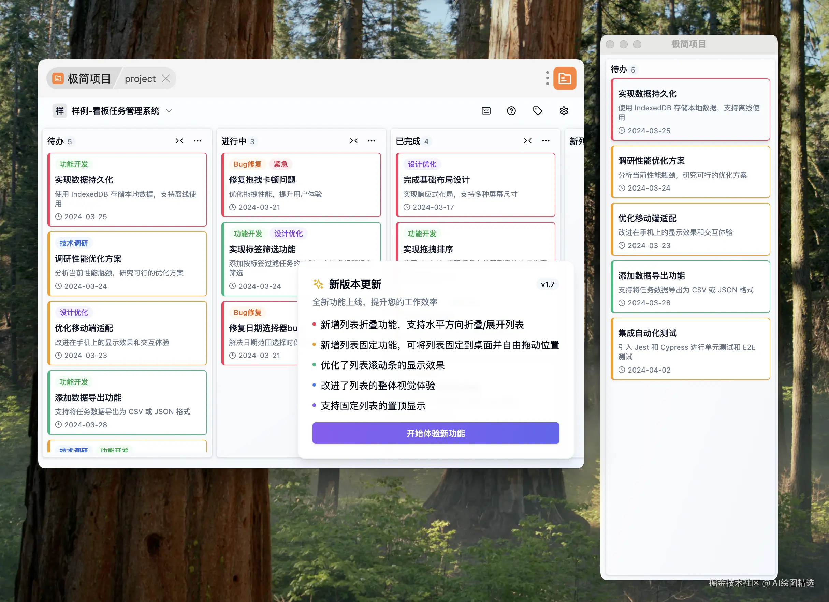Click the 样 board avatar icon

point(60,111)
